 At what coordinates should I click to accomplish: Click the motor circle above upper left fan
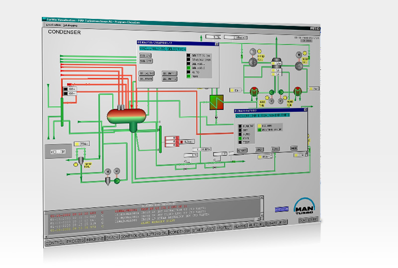(253, 52)
